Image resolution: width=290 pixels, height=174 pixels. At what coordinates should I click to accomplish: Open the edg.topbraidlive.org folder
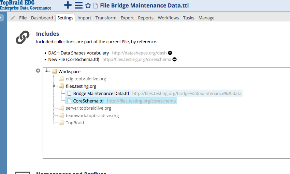click(x=86, y=79)
